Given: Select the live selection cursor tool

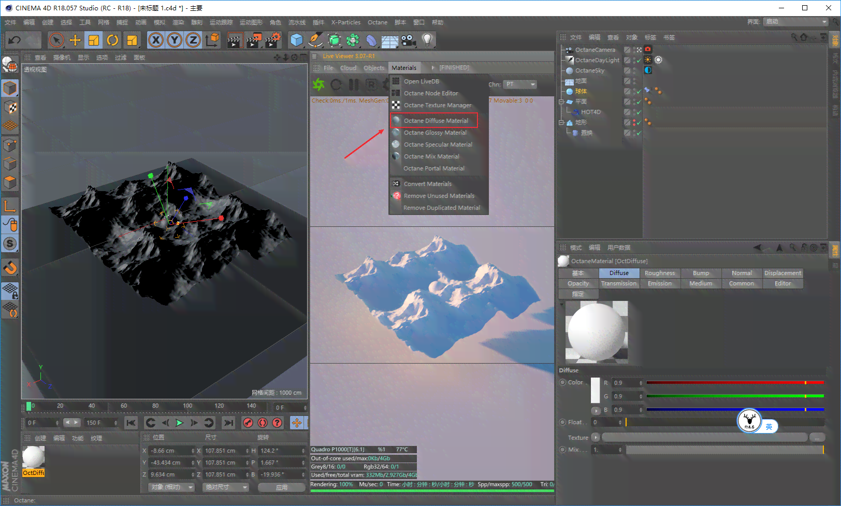Looking at the screenshot, I should coord(56,40).
